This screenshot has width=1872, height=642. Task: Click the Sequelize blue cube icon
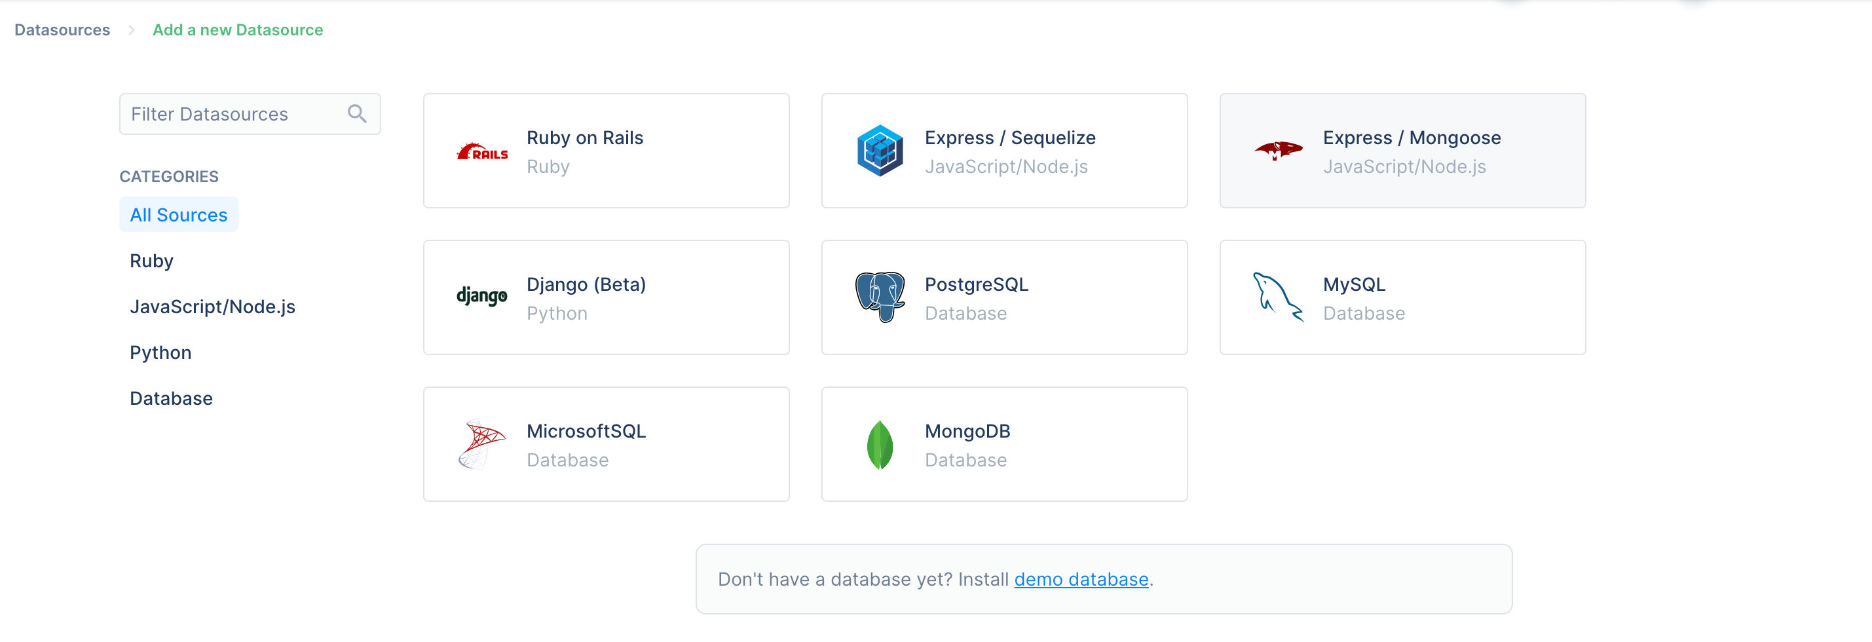[x=879, y=151]
